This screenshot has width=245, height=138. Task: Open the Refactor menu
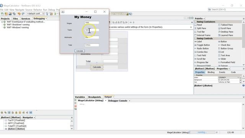pos(38,10)
